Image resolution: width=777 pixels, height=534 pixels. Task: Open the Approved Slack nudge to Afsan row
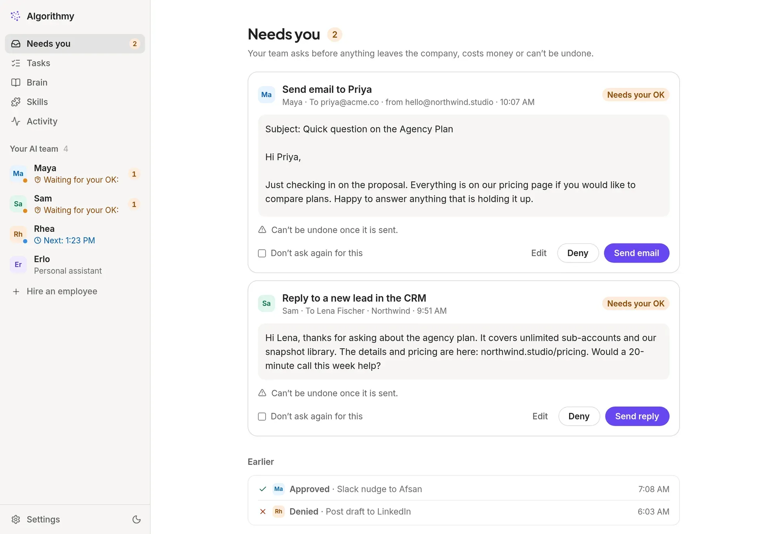click(x=463, y=489)
